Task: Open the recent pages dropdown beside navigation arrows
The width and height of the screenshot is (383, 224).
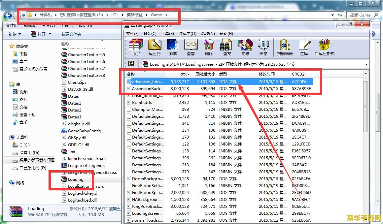Action: pos(23,16)
